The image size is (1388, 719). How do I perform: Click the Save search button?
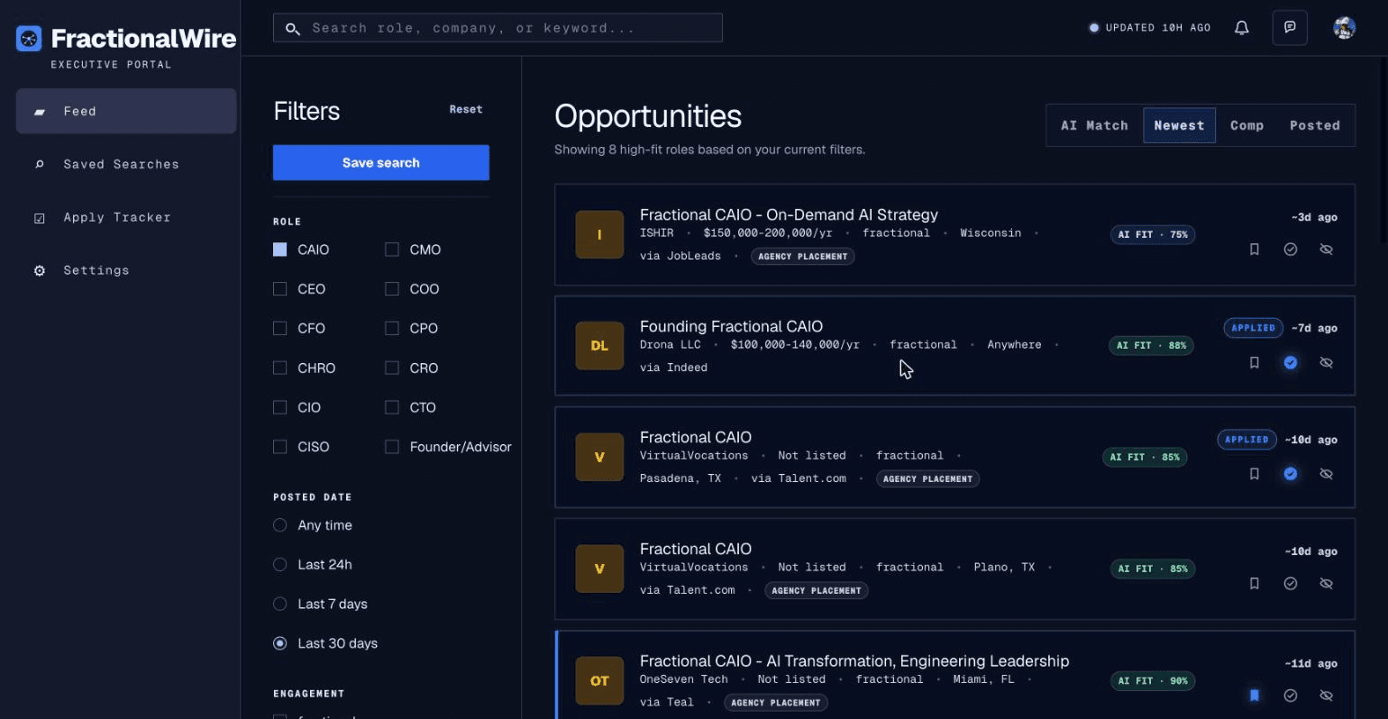(381, 163)
